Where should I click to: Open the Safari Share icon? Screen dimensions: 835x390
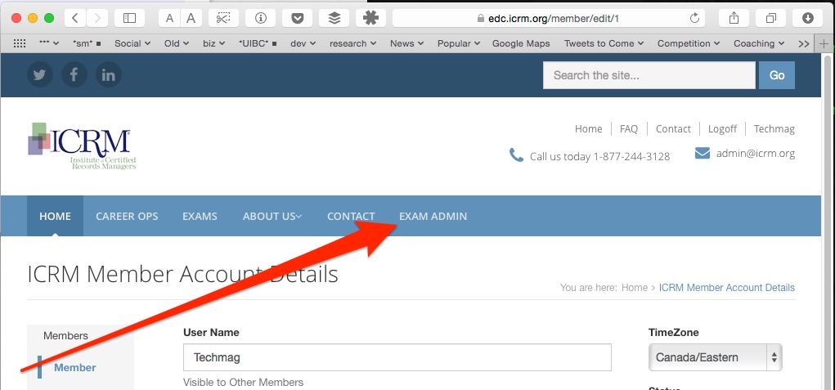(x=734, y=18)
